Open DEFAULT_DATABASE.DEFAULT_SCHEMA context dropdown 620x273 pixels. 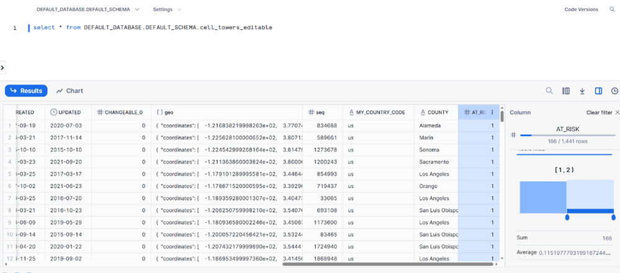tap(88, 9)
